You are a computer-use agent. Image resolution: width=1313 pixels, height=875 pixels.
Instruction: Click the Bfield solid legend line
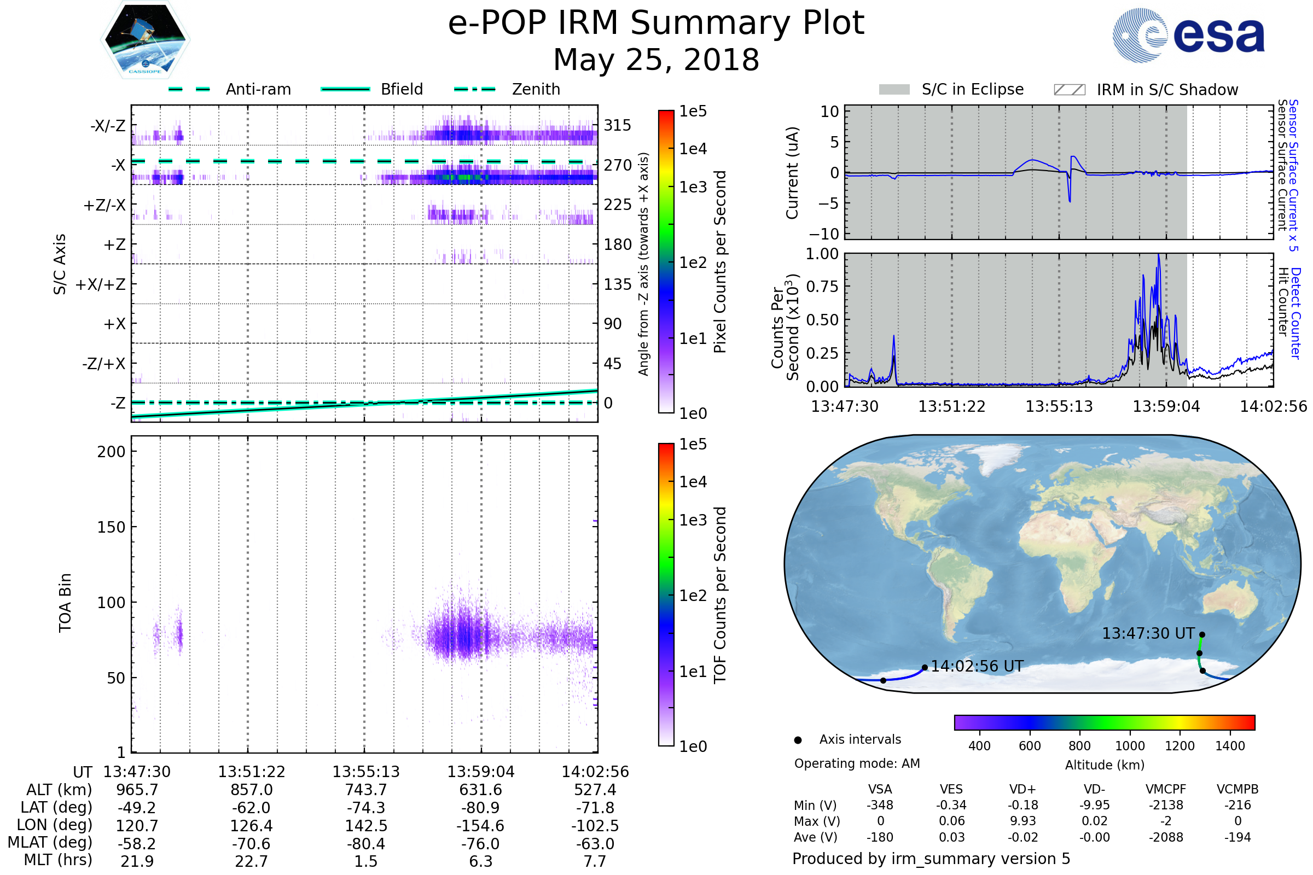[345, 89]
